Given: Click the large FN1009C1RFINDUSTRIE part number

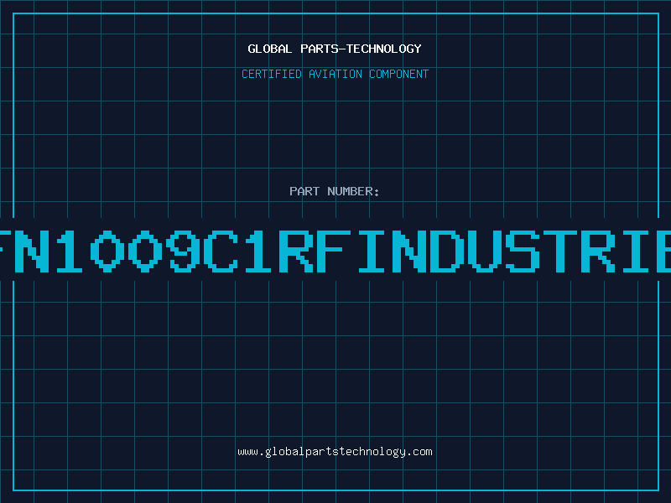Looking at the screenshot, I should [x=335, y=251].
